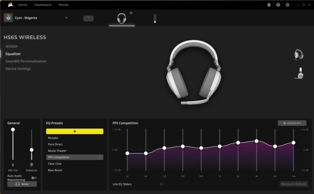Click the Cyan - Magenta profile icon
314x194 pixels.
[x=8, y=18]
